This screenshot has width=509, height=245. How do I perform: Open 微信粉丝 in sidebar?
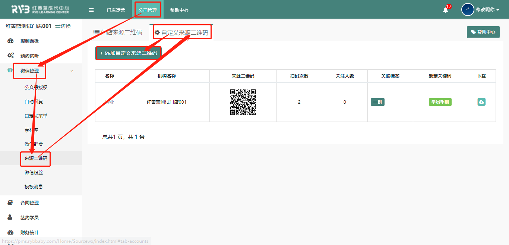[x=34, y=172]
